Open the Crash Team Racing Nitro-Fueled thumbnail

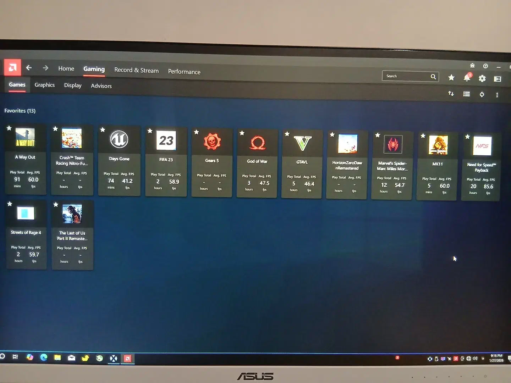click(x=72, y=138)
